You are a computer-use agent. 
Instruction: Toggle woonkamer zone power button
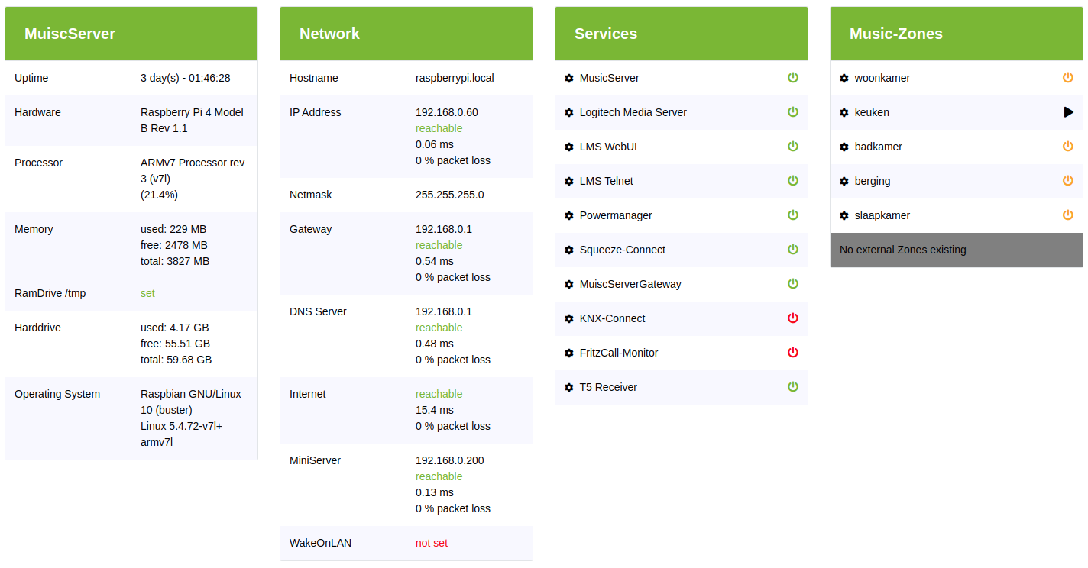(1068, 77)
